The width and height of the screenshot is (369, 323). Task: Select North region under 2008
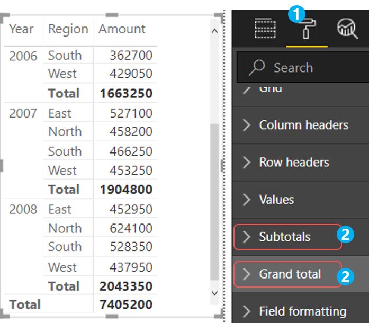[65, 228]
